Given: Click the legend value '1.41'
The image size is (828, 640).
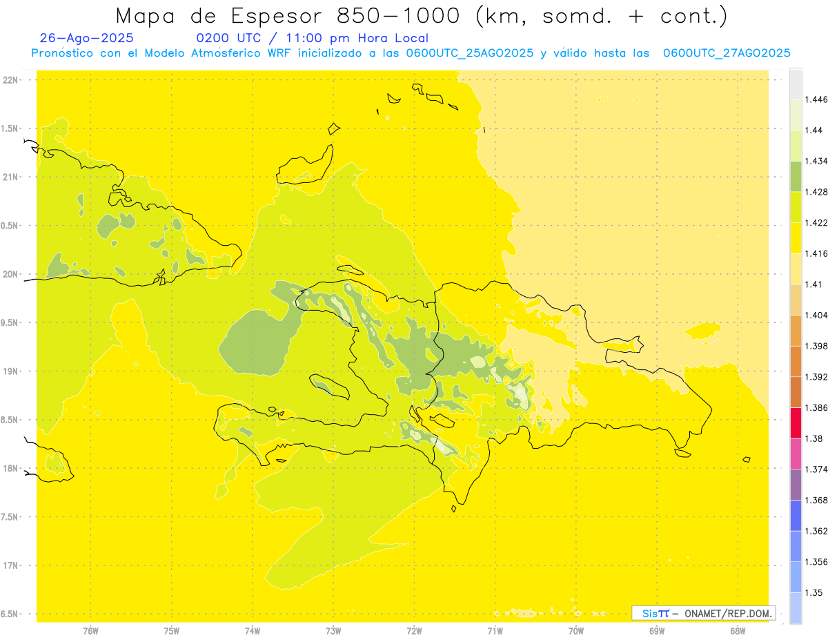Looking at the screenshot, I should tap(815, 284).
